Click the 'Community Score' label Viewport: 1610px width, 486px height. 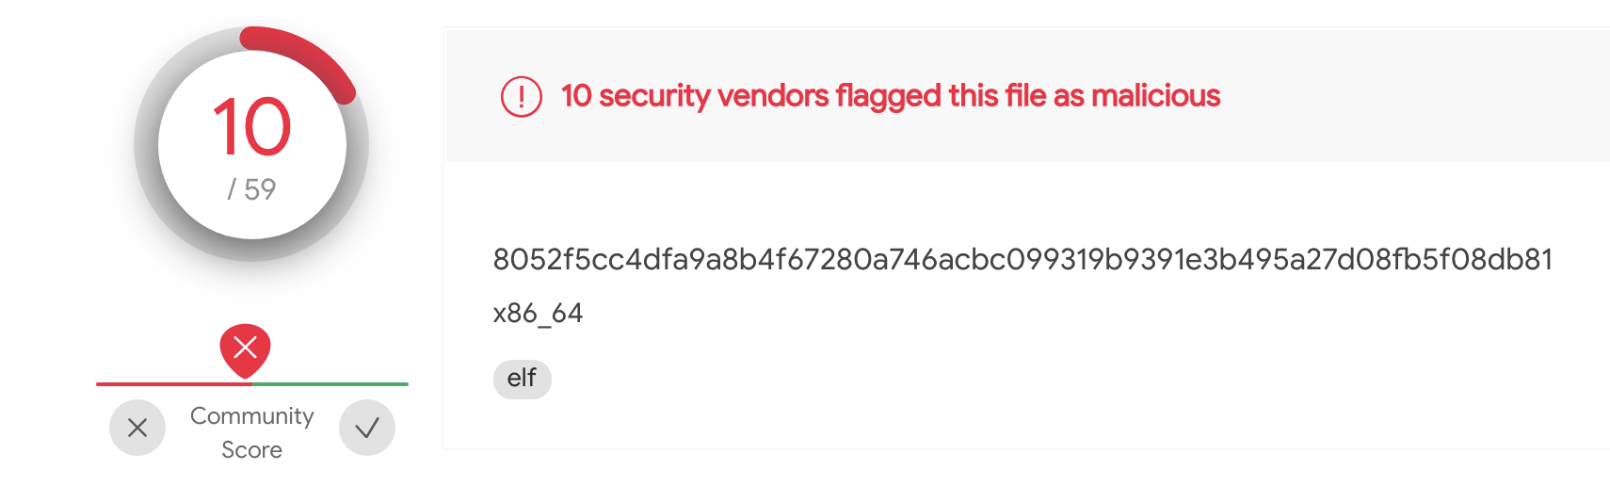pyautogui.click(x=251, y=416)
